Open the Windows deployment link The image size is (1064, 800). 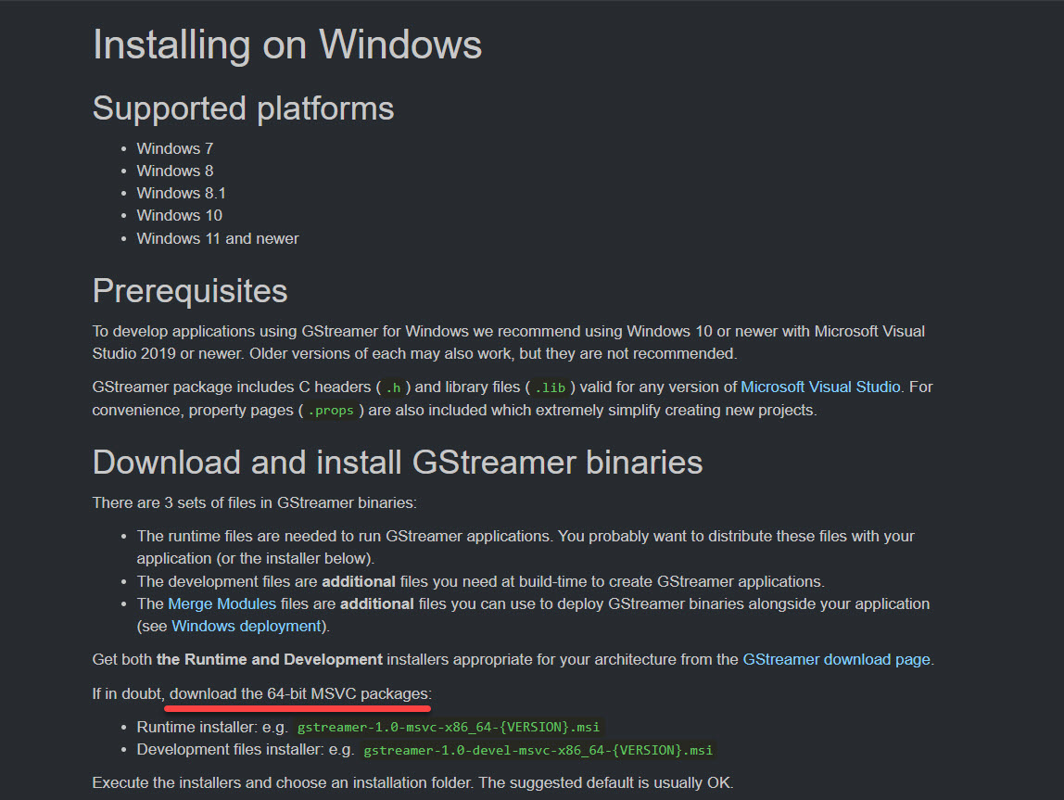click(x=247, y=627)
